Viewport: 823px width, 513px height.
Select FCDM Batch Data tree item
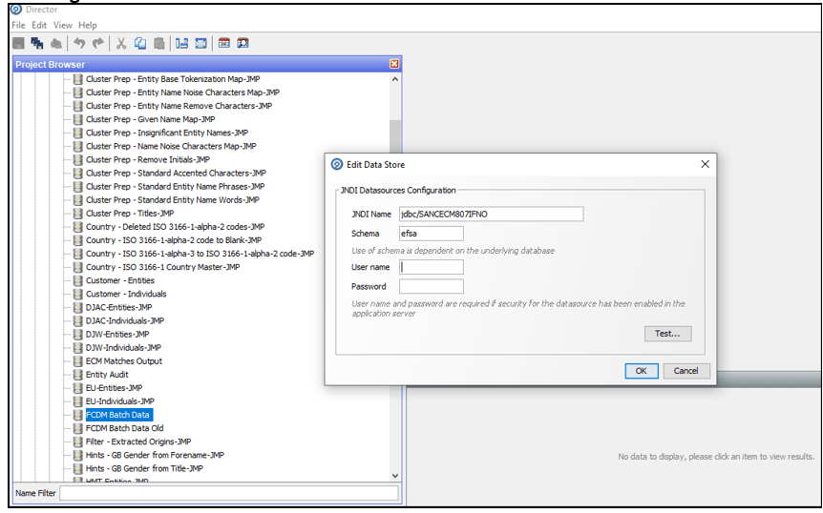coord(117,415)
